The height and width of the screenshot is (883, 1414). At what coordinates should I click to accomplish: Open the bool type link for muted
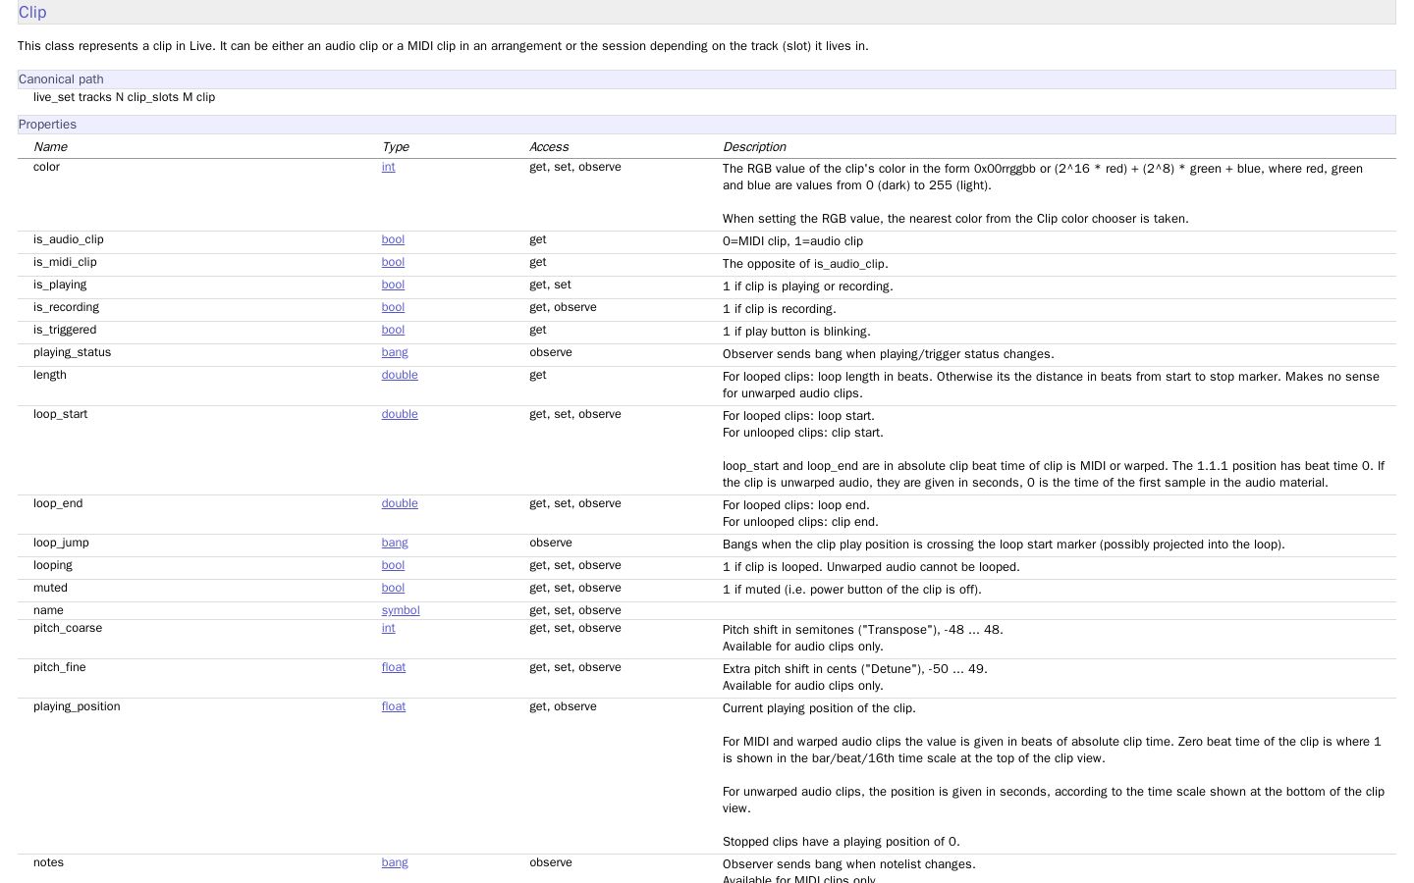pyautogui.click(x=393, y=588)
